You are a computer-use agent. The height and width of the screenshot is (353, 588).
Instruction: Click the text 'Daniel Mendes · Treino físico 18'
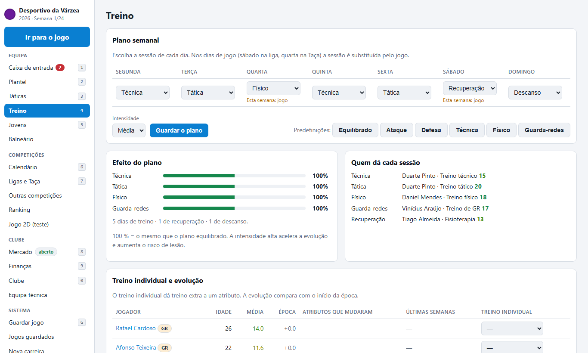[x=444, y=197]
